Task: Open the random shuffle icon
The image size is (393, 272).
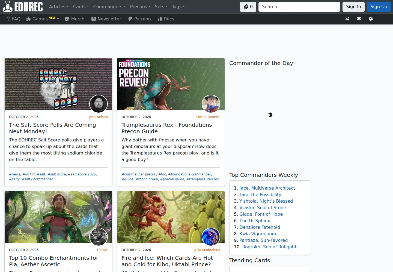Action: coord(347,19)
